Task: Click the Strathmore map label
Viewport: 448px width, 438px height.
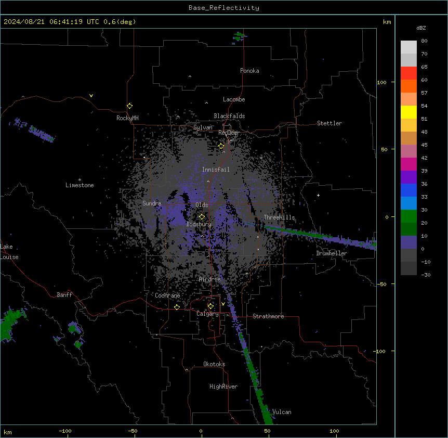Action: [268, 316]
